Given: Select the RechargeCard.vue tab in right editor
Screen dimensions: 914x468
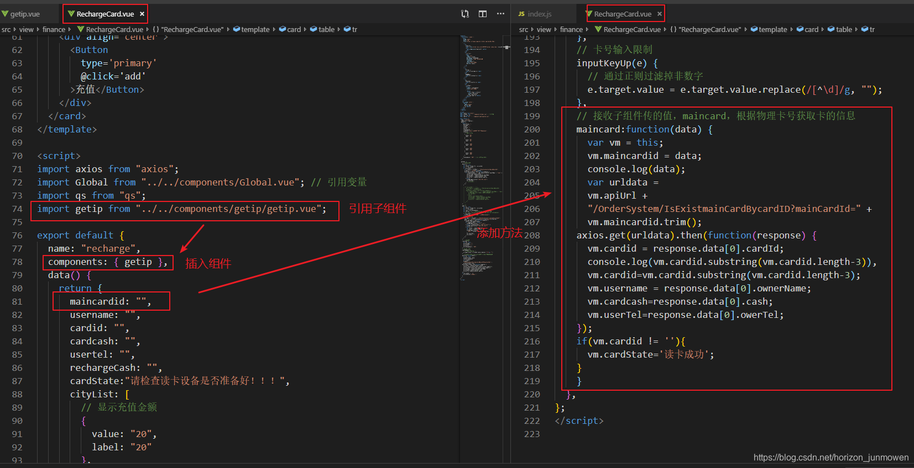Looking at the screenshot, I should point(623,14).
